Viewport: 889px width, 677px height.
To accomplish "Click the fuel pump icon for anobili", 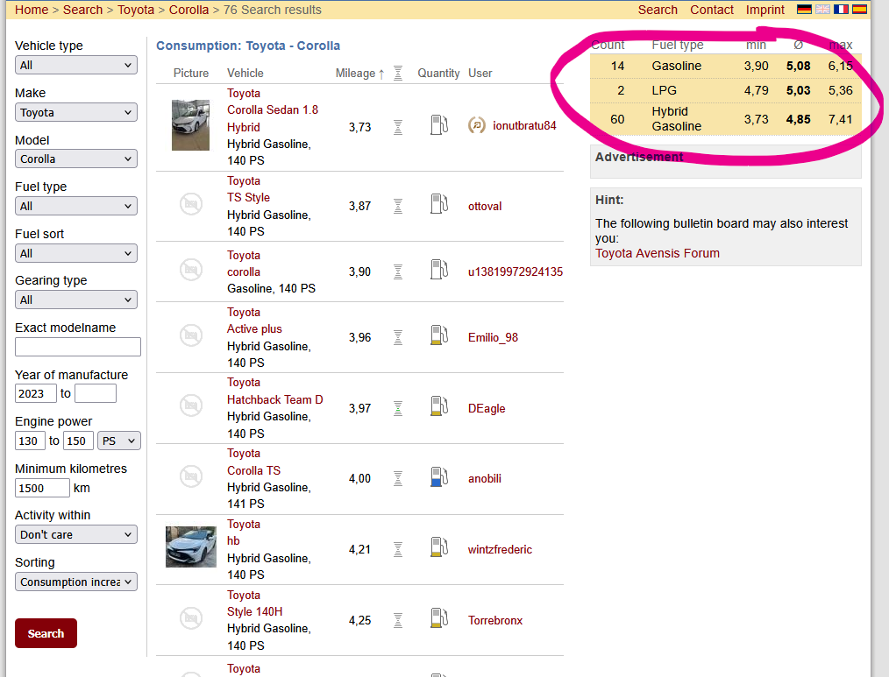I will pyautogui.click(x=439, y=477).
